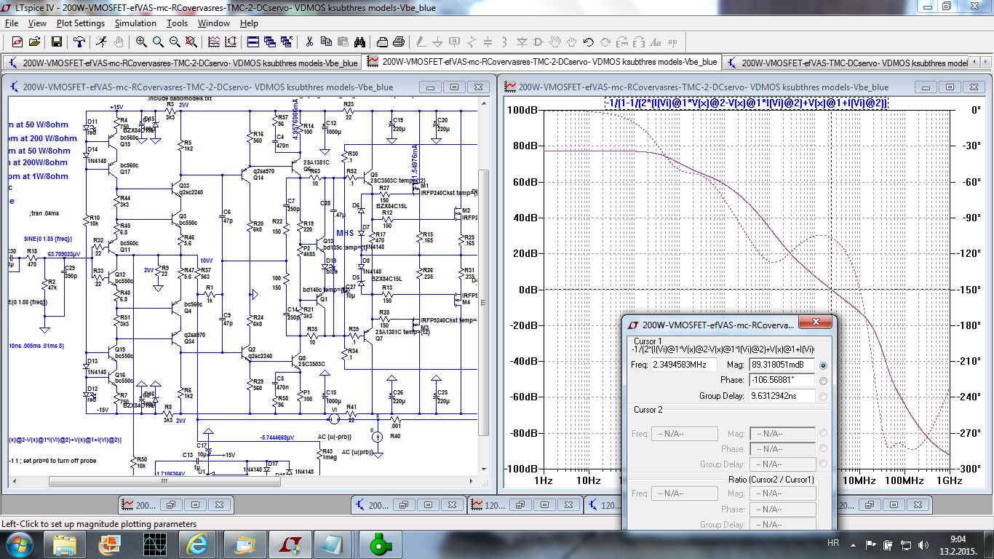
Task: Click the LTspice taskbar icon
Action: [290, 544]
